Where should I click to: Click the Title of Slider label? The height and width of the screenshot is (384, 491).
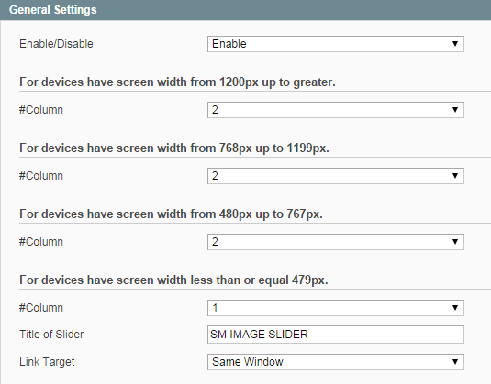pos(51,335)
